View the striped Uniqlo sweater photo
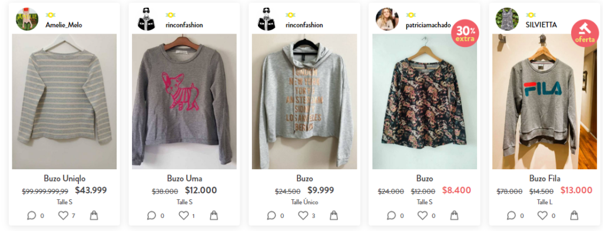This screenshot has width=603, height=231. pyautogui.click(x=64, y=101)
